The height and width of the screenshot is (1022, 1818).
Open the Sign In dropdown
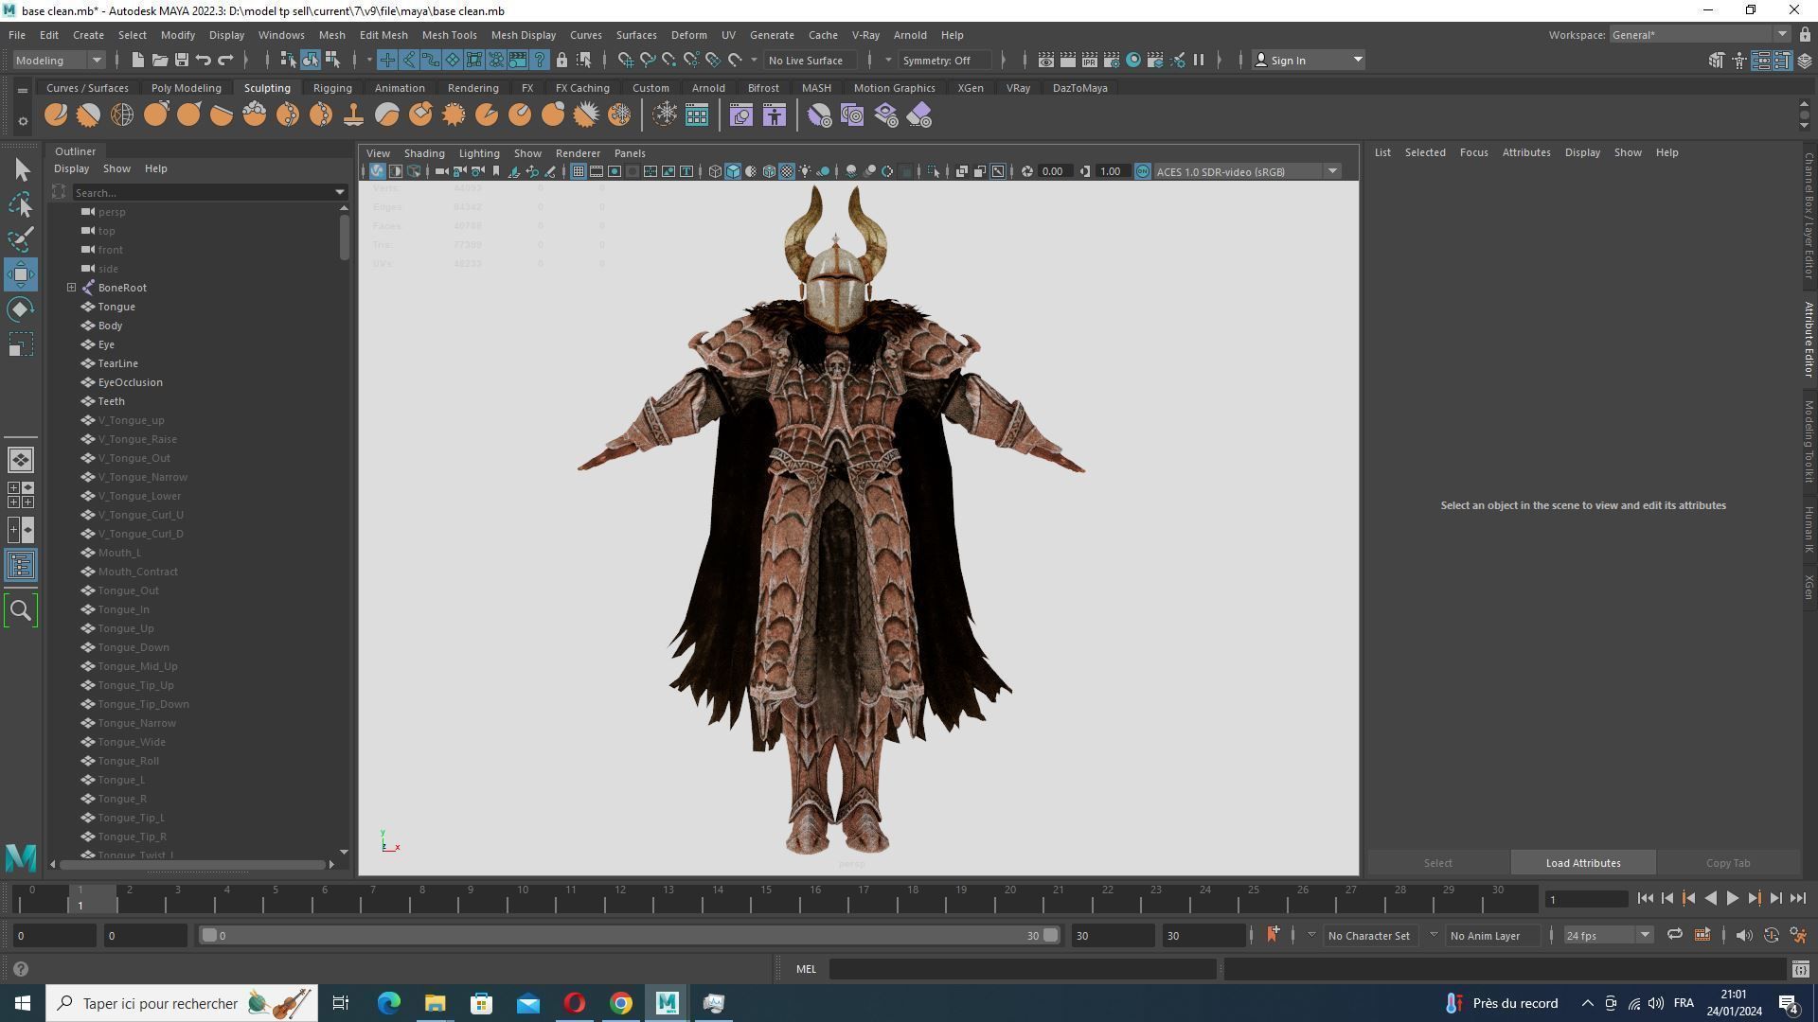click(x=1308, y=61)
